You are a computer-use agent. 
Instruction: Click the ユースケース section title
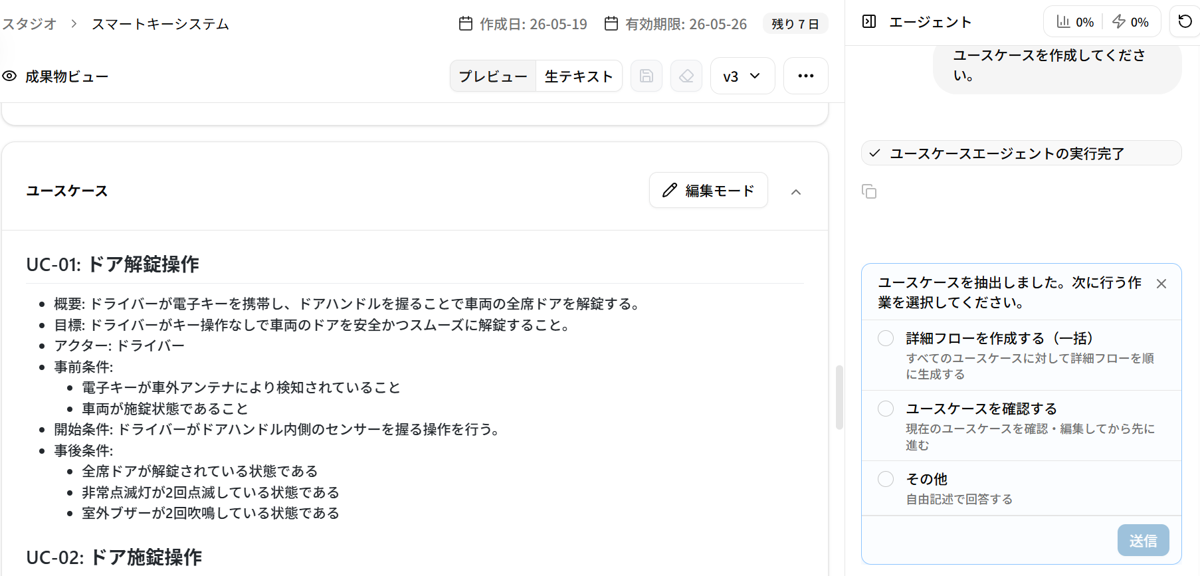point(67,191)
